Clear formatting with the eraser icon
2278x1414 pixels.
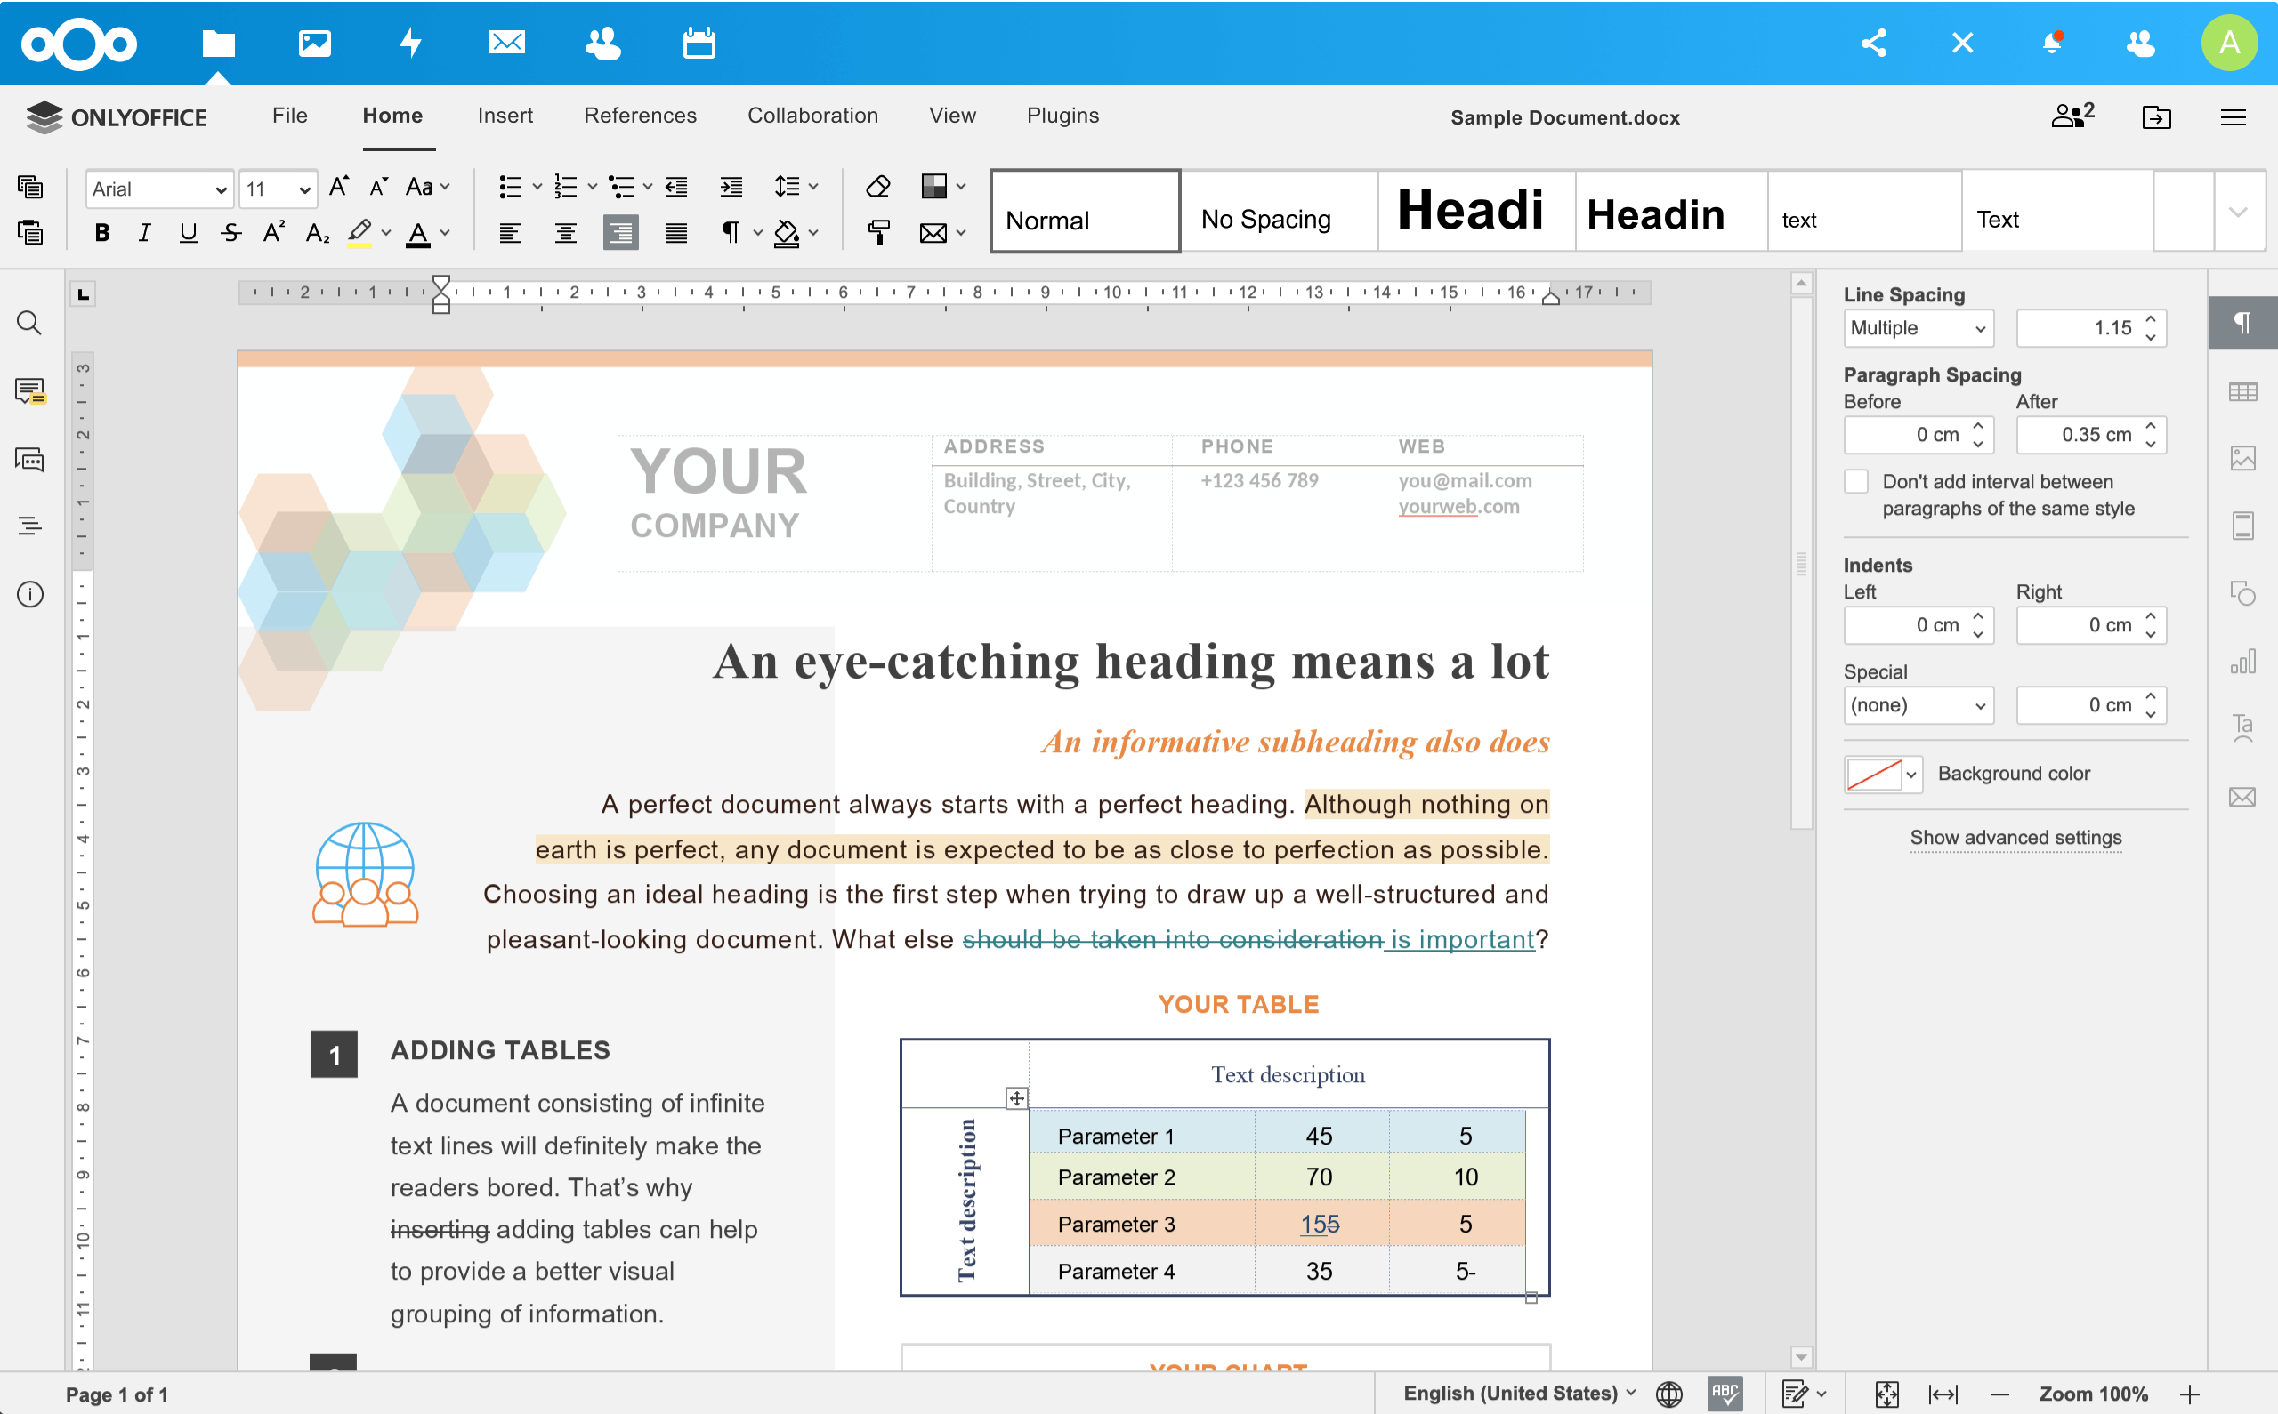tap(877, 186)
